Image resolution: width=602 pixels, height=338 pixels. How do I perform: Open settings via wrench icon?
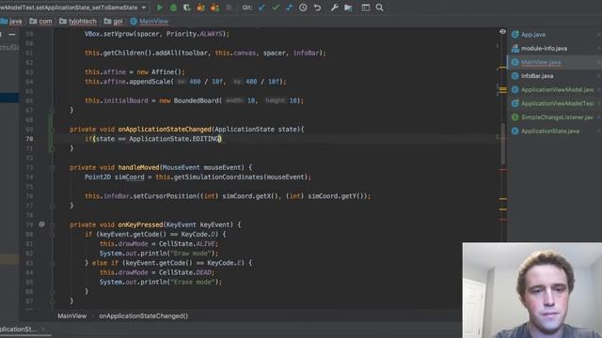pyautogui.click(x=334, y=8)
